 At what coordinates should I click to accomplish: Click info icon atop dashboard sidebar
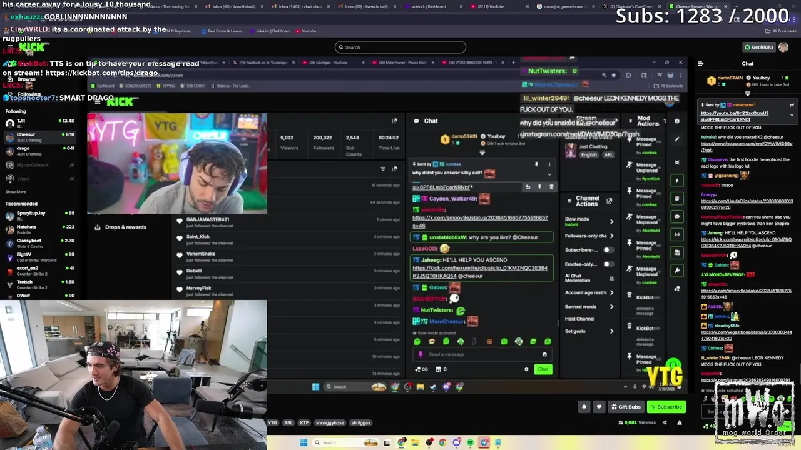pos(677,121)
